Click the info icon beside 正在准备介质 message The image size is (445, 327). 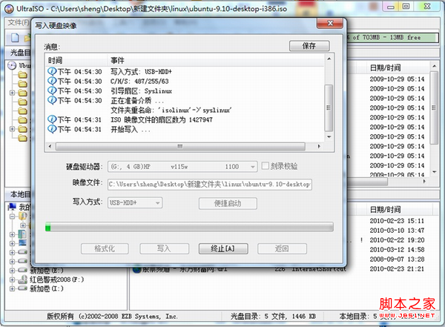pos(52,100)
